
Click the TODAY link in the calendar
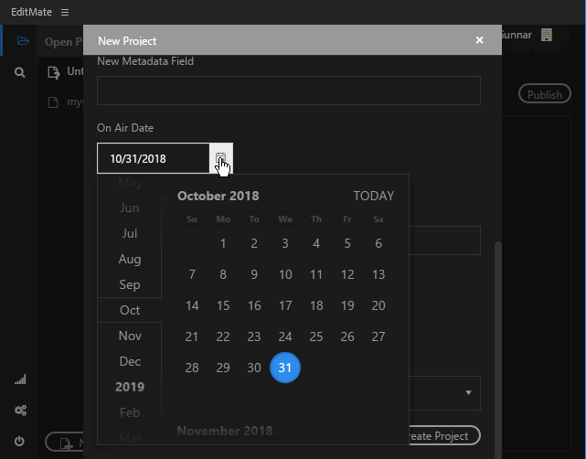coord(373,196)
